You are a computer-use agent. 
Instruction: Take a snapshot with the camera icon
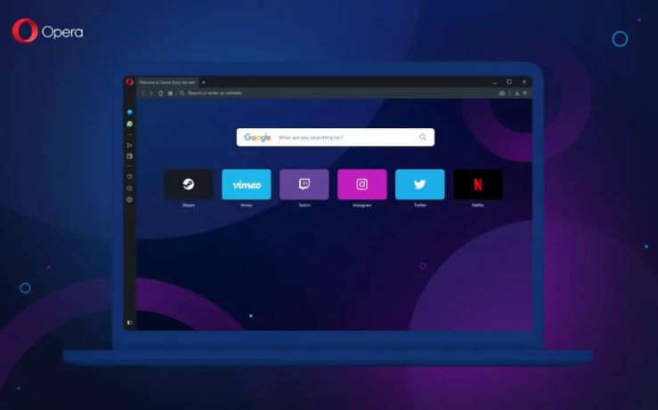[x=502, y=93]
